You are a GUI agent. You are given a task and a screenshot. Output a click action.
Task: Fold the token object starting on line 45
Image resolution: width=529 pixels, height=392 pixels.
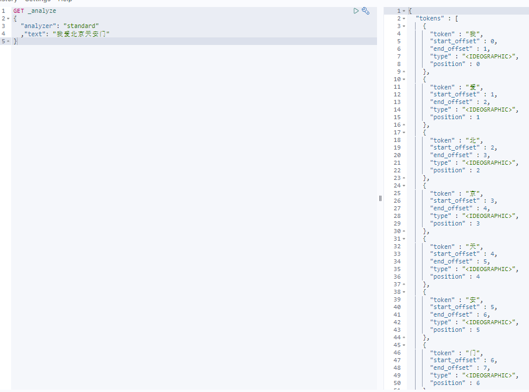(403, 345)
